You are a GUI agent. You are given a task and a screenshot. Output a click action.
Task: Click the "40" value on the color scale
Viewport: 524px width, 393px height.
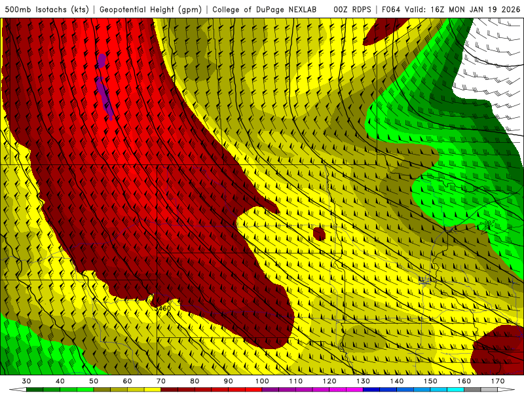pyautogui.click(x=60, y=381)
